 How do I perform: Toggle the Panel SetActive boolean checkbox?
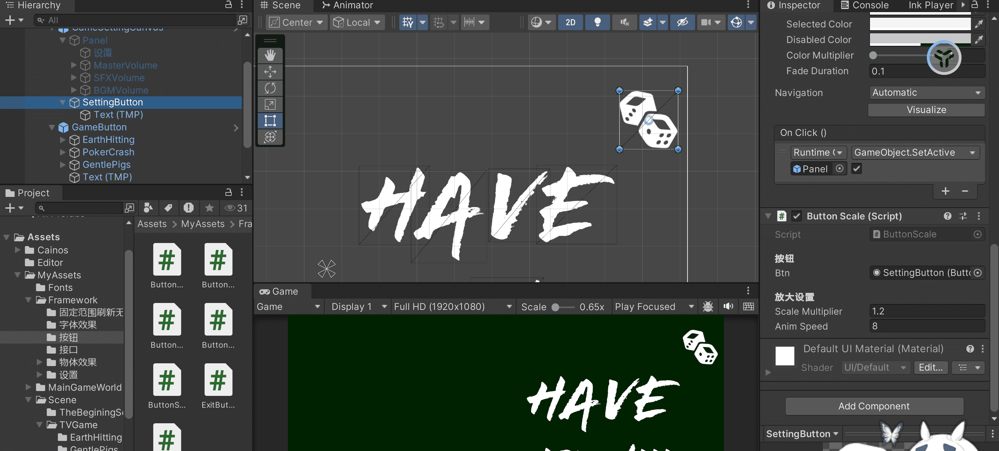tap(856, 168)
